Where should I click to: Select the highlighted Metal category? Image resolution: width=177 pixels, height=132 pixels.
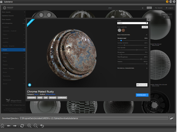[x=13, y=50]
